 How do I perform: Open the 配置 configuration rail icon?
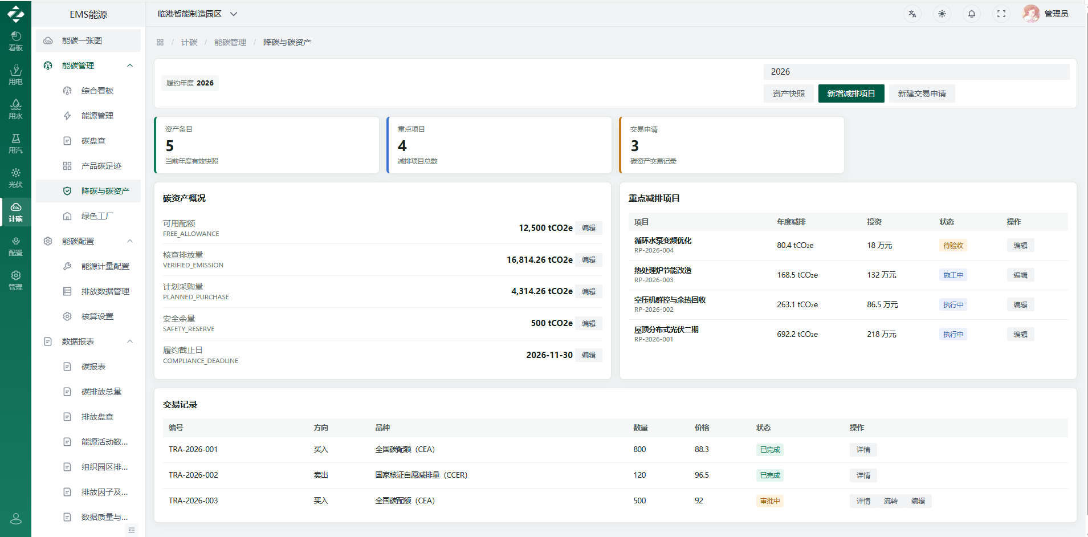pos(15,246)
